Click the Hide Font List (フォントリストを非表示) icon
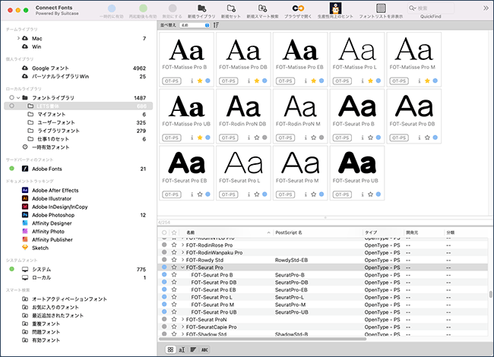 pyautogui.click(x=381, y=8)
